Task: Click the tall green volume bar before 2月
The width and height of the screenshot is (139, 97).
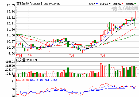Action: coord(68,72)
